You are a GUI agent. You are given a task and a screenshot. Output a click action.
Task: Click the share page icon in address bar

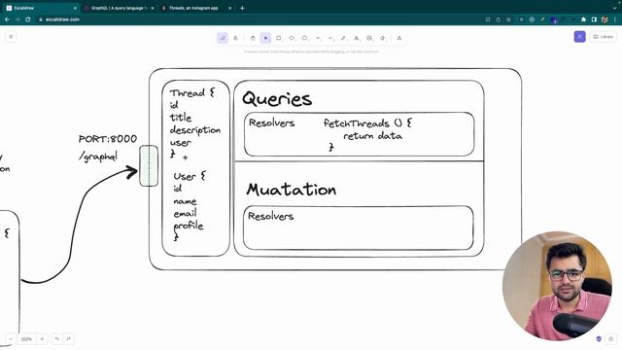click(x=499, y=19)
